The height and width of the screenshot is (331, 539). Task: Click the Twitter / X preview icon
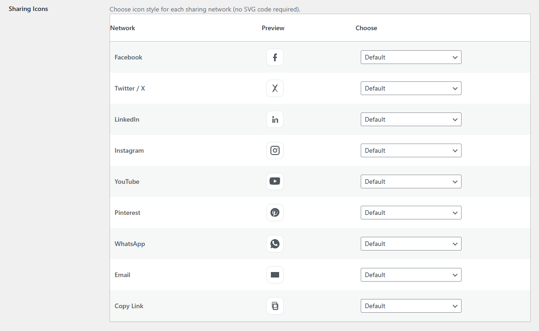click(275, 88)
